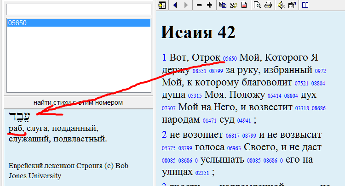Open Strong number 02351 after 'улицах'
This screenshot has height=186, width=345.
202,173
